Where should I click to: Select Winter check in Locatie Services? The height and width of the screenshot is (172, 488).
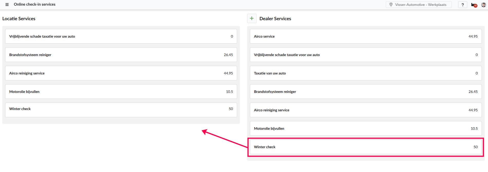(121, 109)
